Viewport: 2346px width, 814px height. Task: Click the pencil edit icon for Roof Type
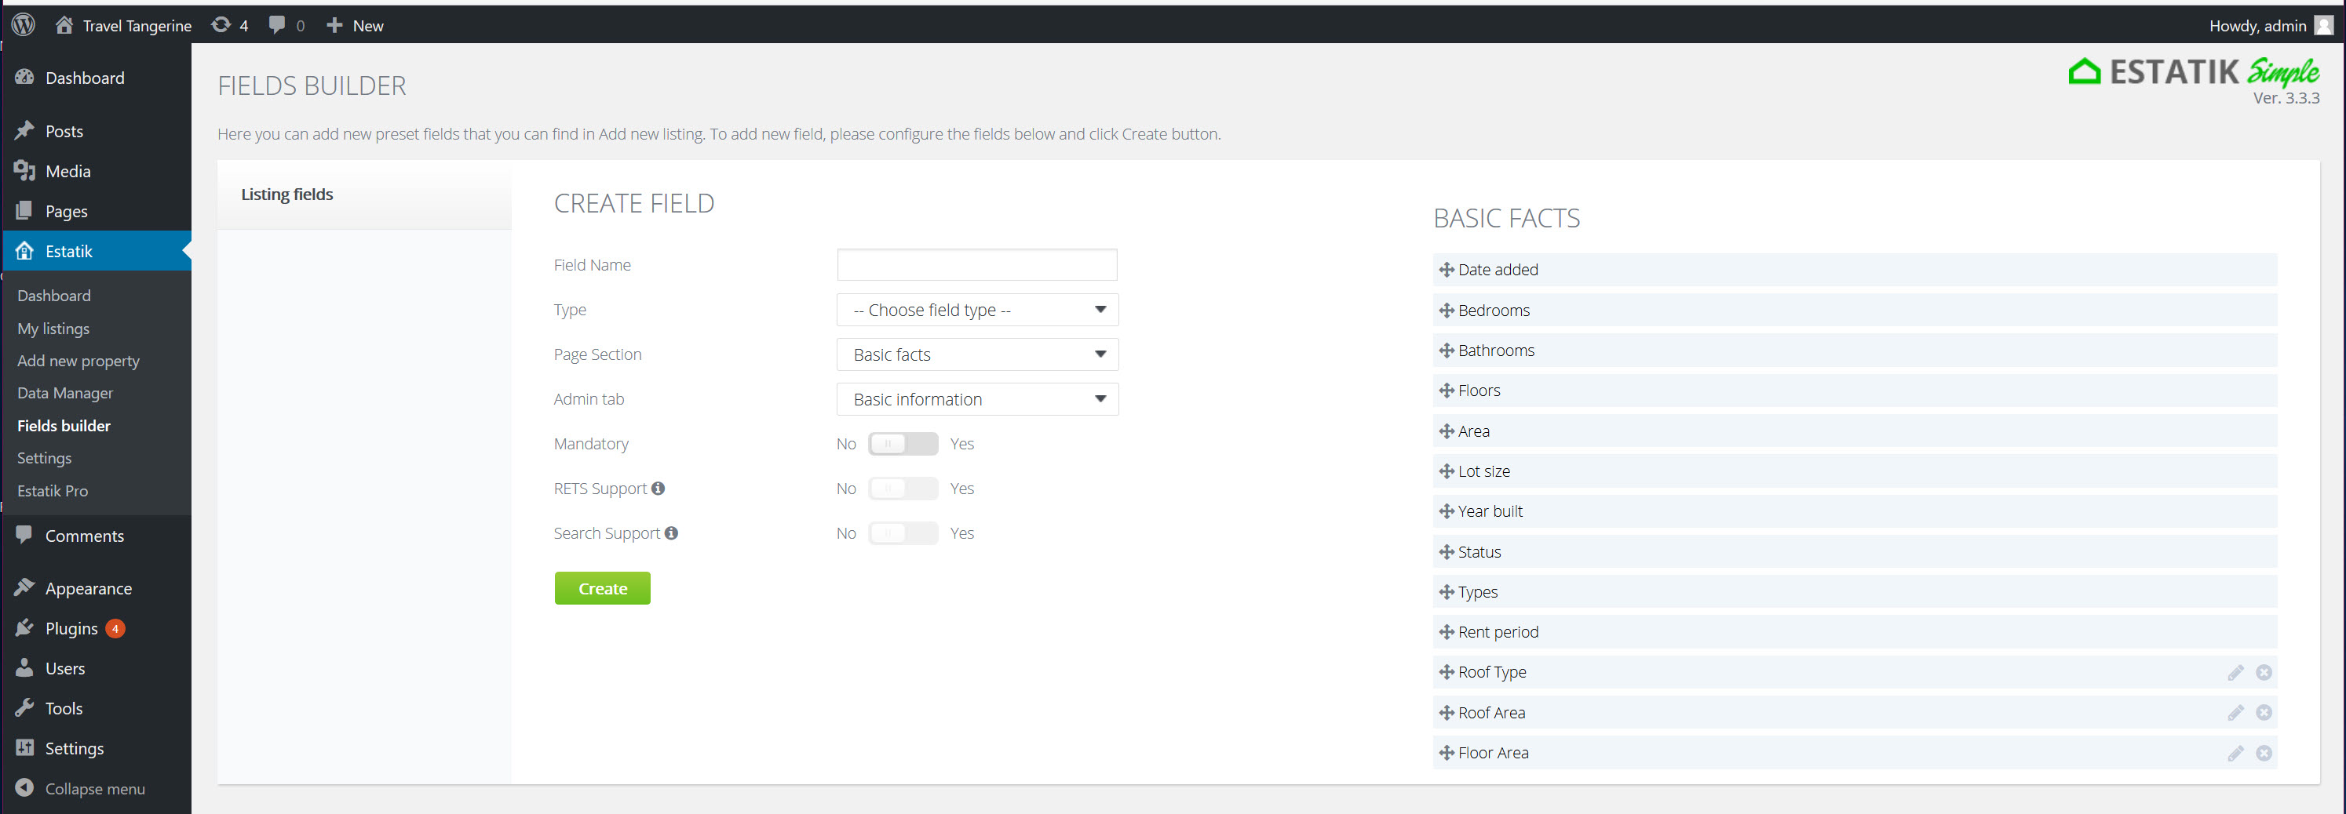(2235, 672)
